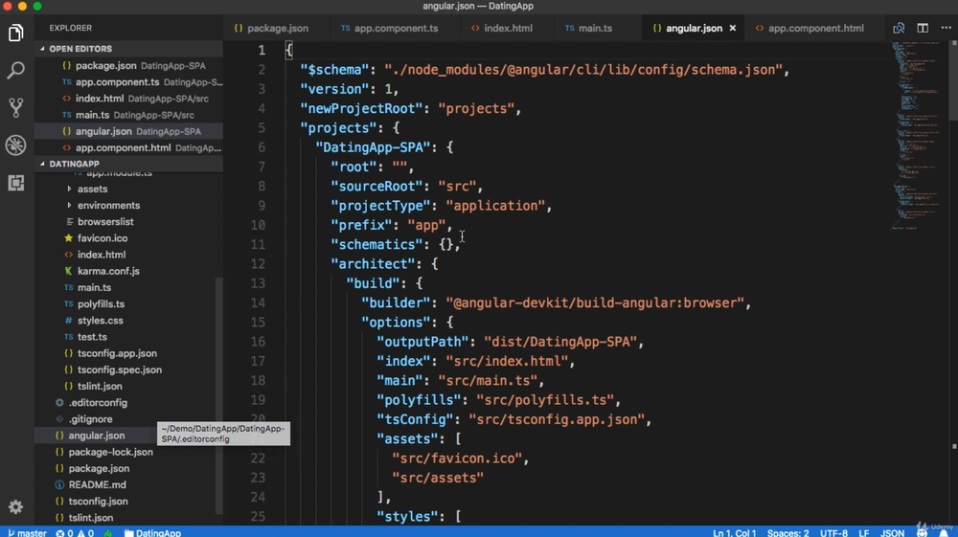Image resolution: width=958 pixels, height=537 pixels.
Task: Open README.md in file tree
Action: tap(97, 485)
